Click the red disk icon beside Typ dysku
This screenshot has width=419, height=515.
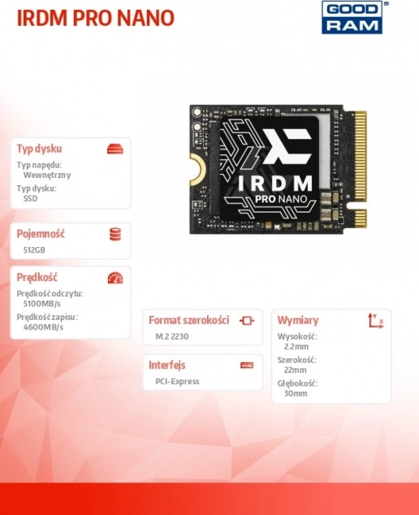115,149
